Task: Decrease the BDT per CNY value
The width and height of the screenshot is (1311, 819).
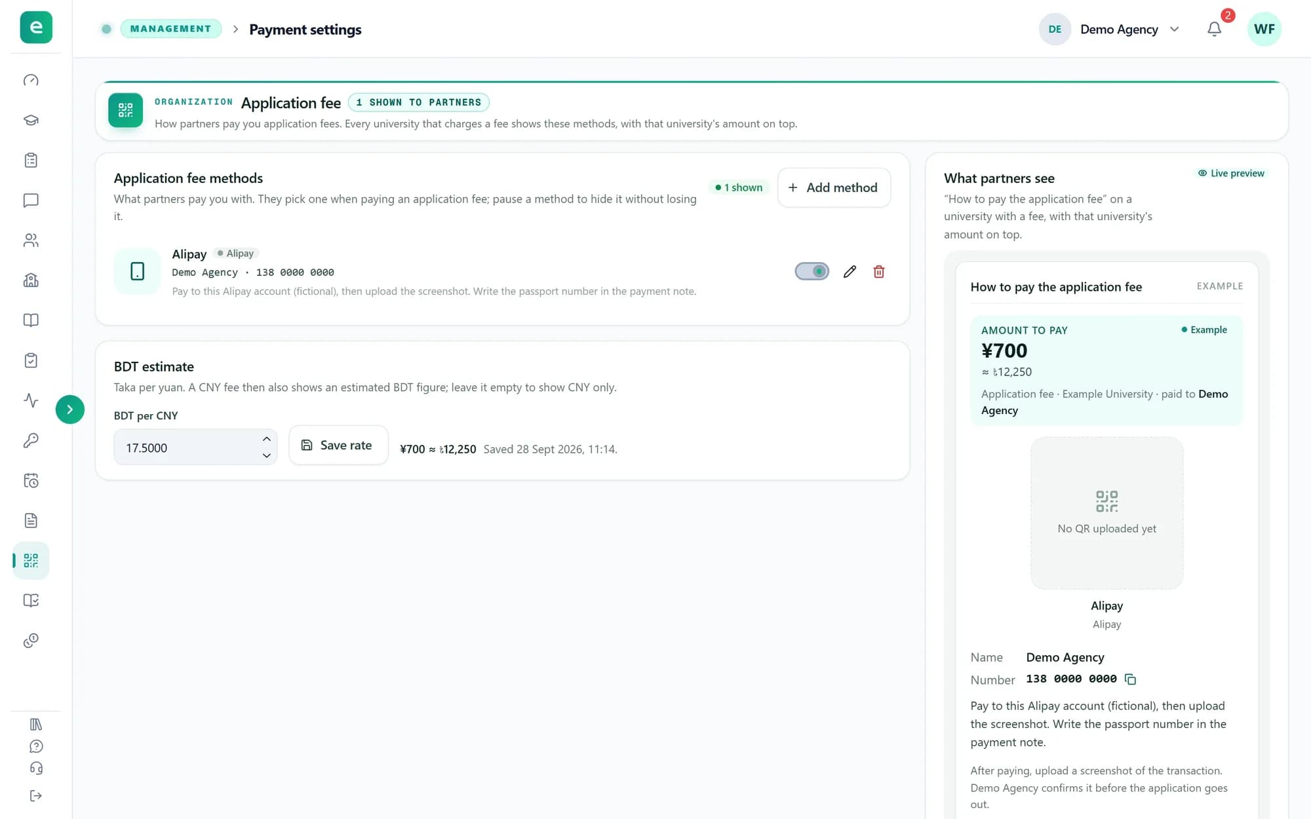Action: [x=266, y=455]
